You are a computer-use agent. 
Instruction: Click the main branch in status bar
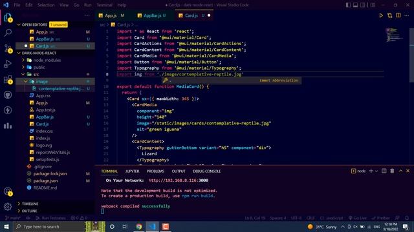click(x=13, y=218)
